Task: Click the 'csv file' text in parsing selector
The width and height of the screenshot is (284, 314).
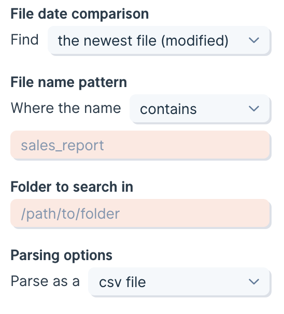Action: click(x=122, y=282)
